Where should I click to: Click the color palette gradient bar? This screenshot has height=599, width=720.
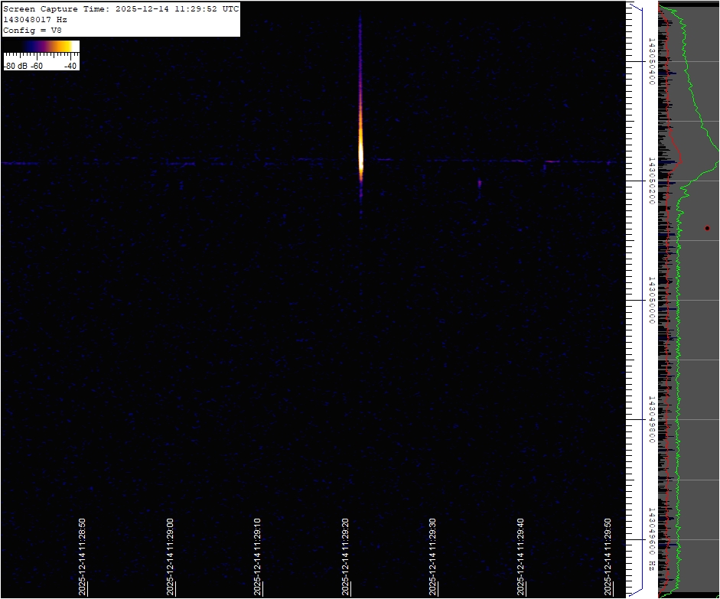point(41,47)
